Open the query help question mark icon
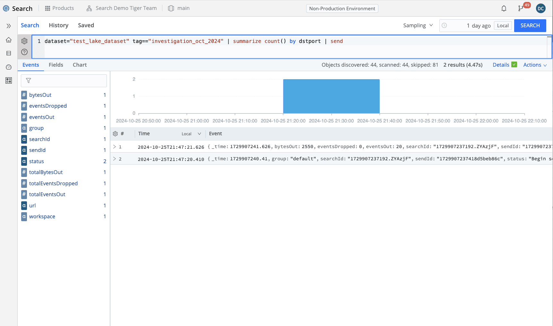The image size is (553, 326). tap(24, 52)
